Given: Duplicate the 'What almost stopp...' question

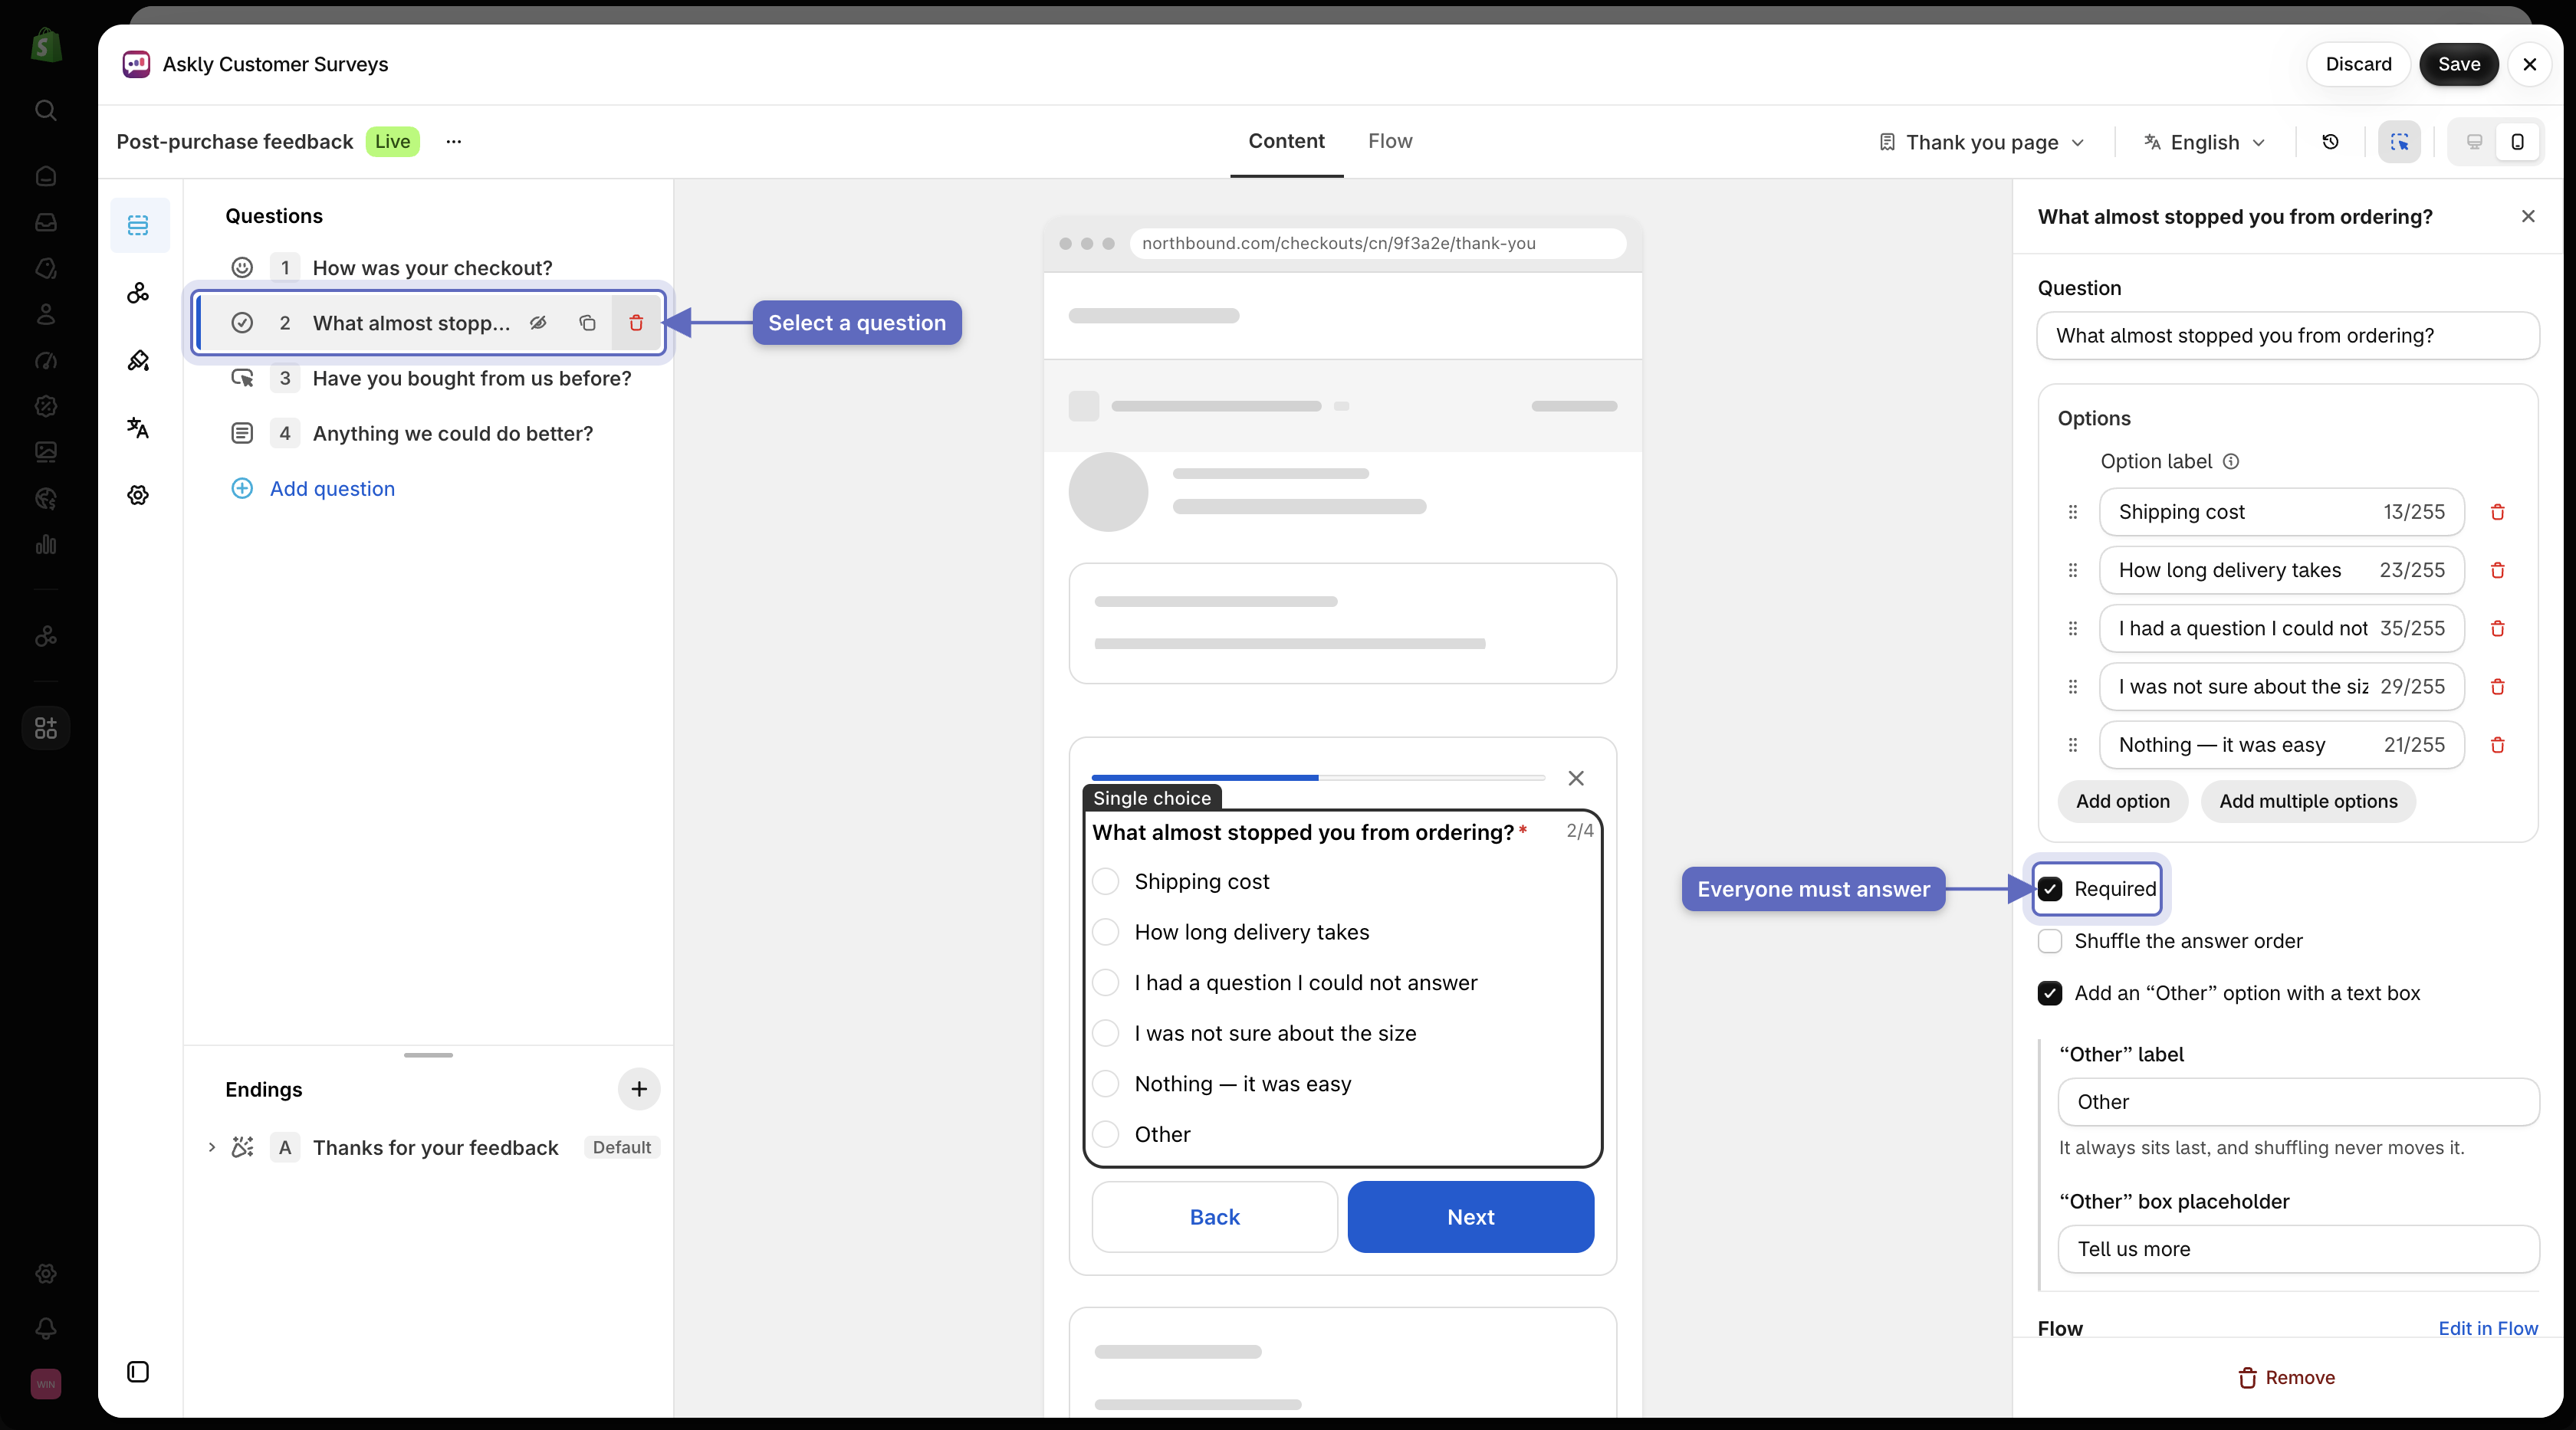Looking at the screenshot, I should click(x=587, y=323).
